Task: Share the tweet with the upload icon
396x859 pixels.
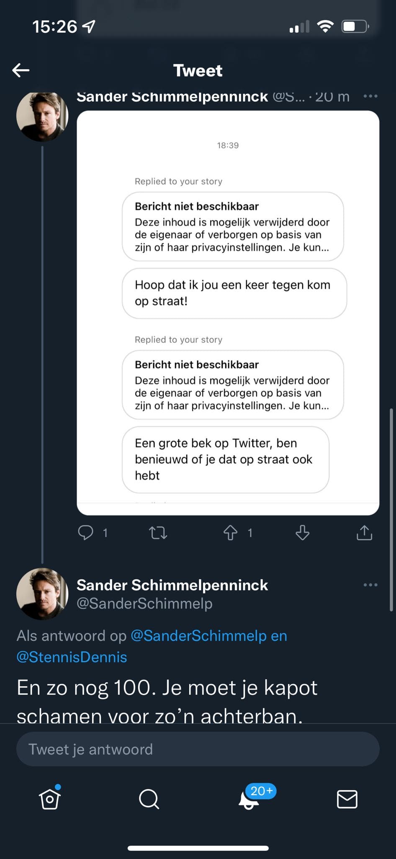Action: point(364,533)
